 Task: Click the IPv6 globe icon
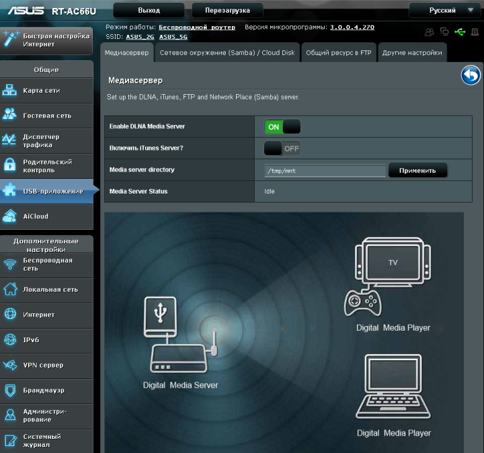coord(10,340)
